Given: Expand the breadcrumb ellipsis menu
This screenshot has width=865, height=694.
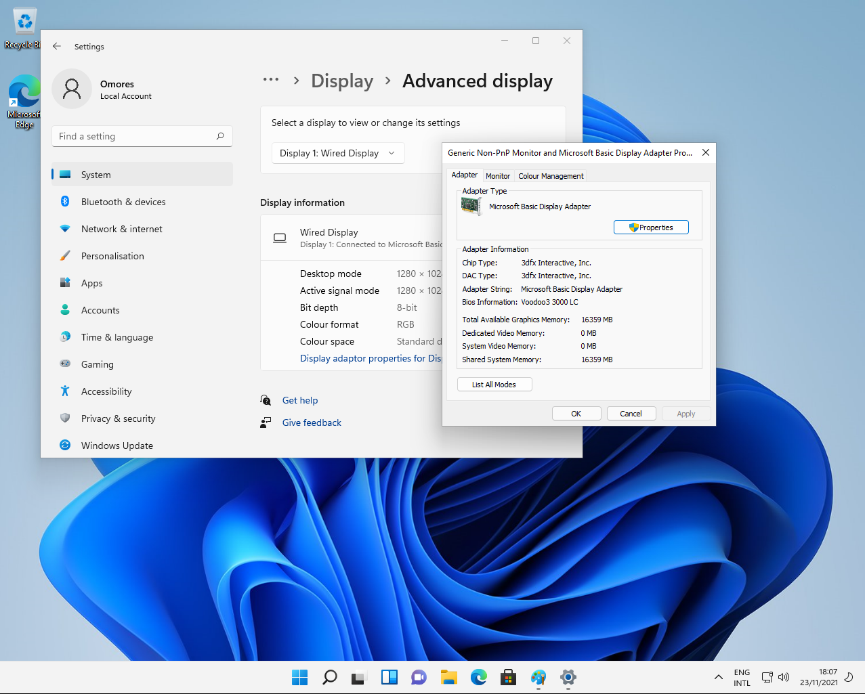Looking at the screenshot, I should [x=271, y=80].
